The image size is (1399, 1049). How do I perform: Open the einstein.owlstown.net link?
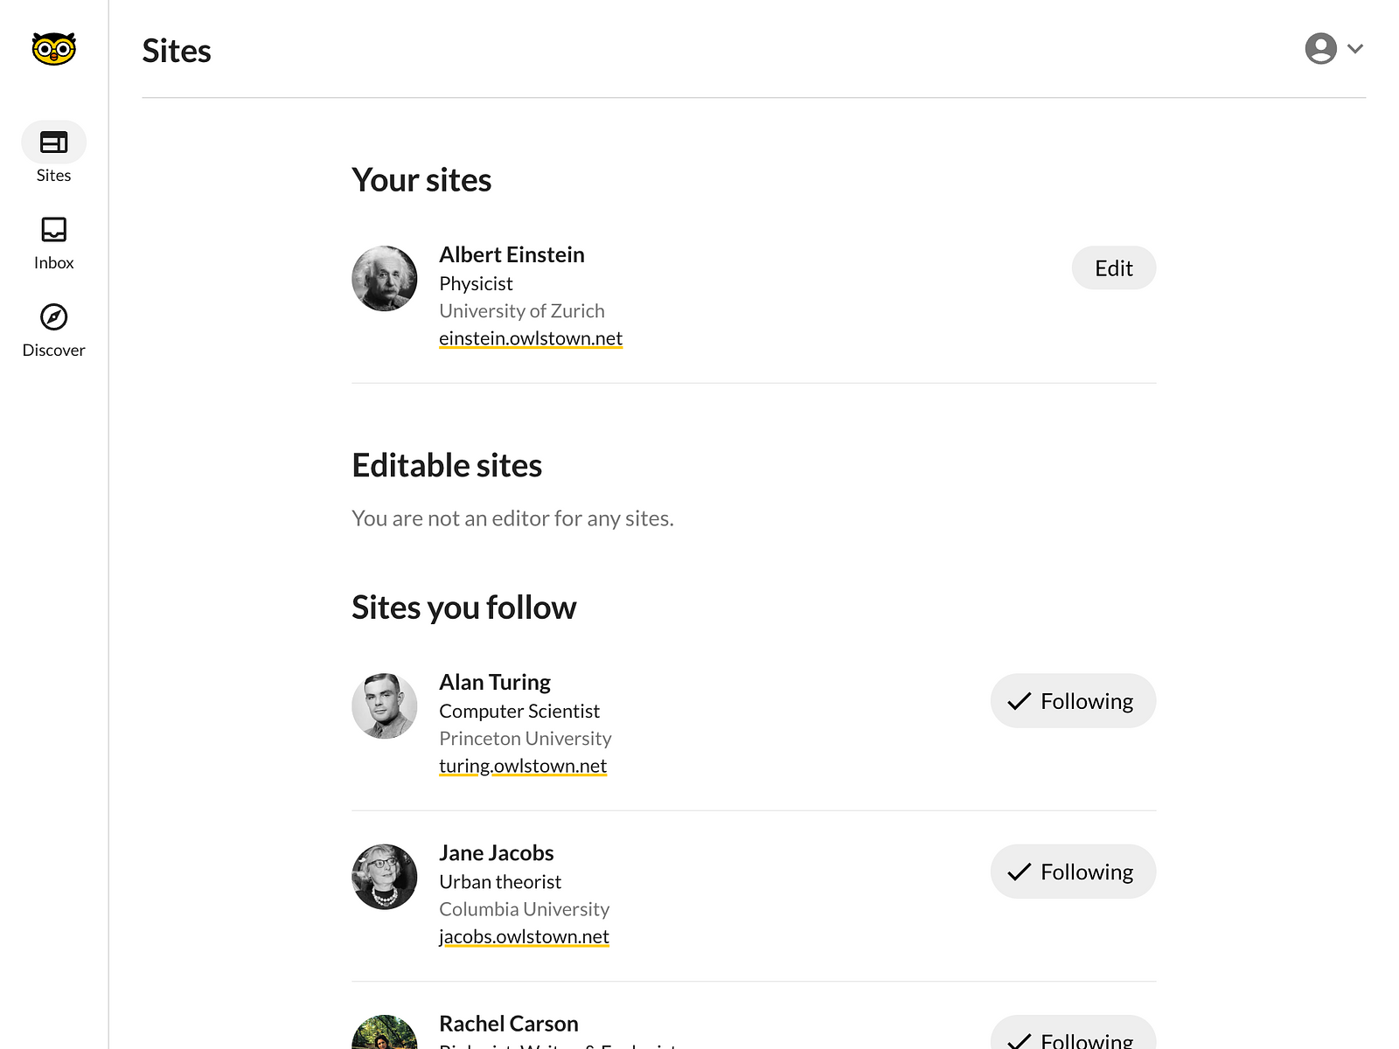(x=531, y=338)
